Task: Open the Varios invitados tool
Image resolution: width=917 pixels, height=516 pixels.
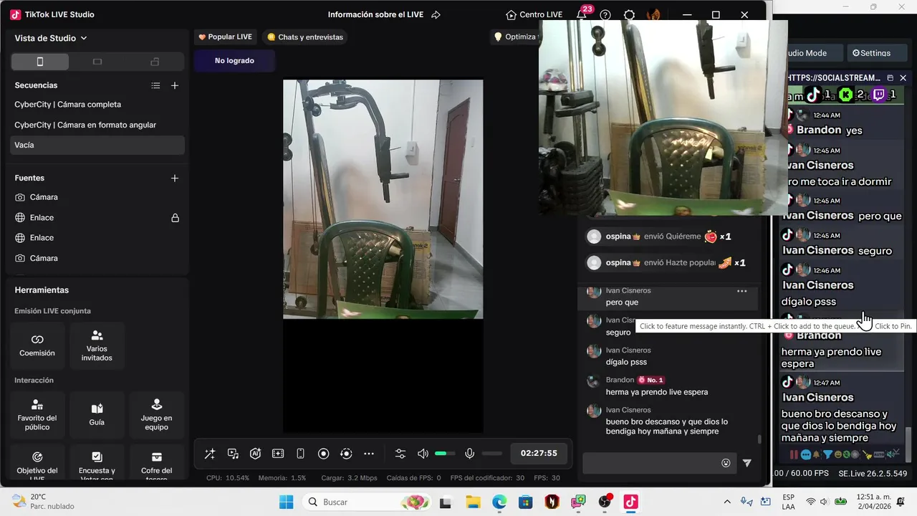Action: (97, 345)
